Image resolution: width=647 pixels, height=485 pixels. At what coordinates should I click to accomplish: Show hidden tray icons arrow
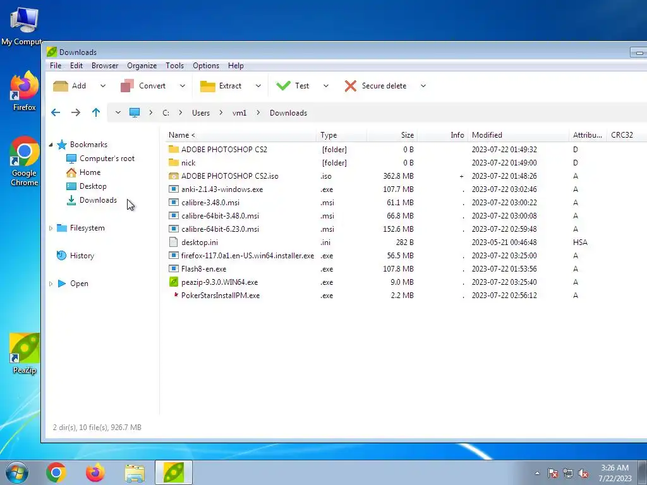pos(537,473)
